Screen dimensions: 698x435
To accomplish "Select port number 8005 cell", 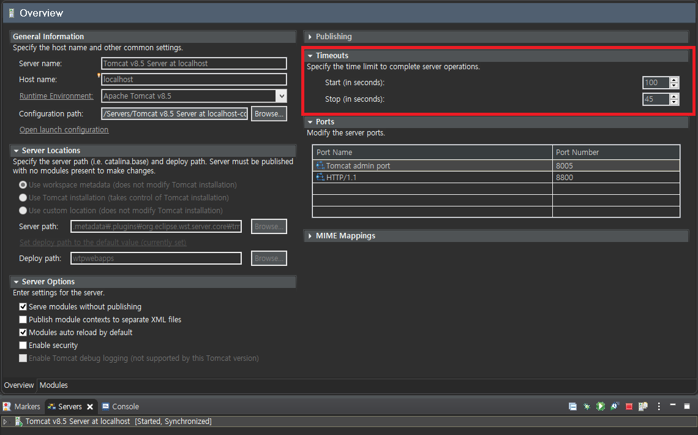I will (x=616, y=165).
